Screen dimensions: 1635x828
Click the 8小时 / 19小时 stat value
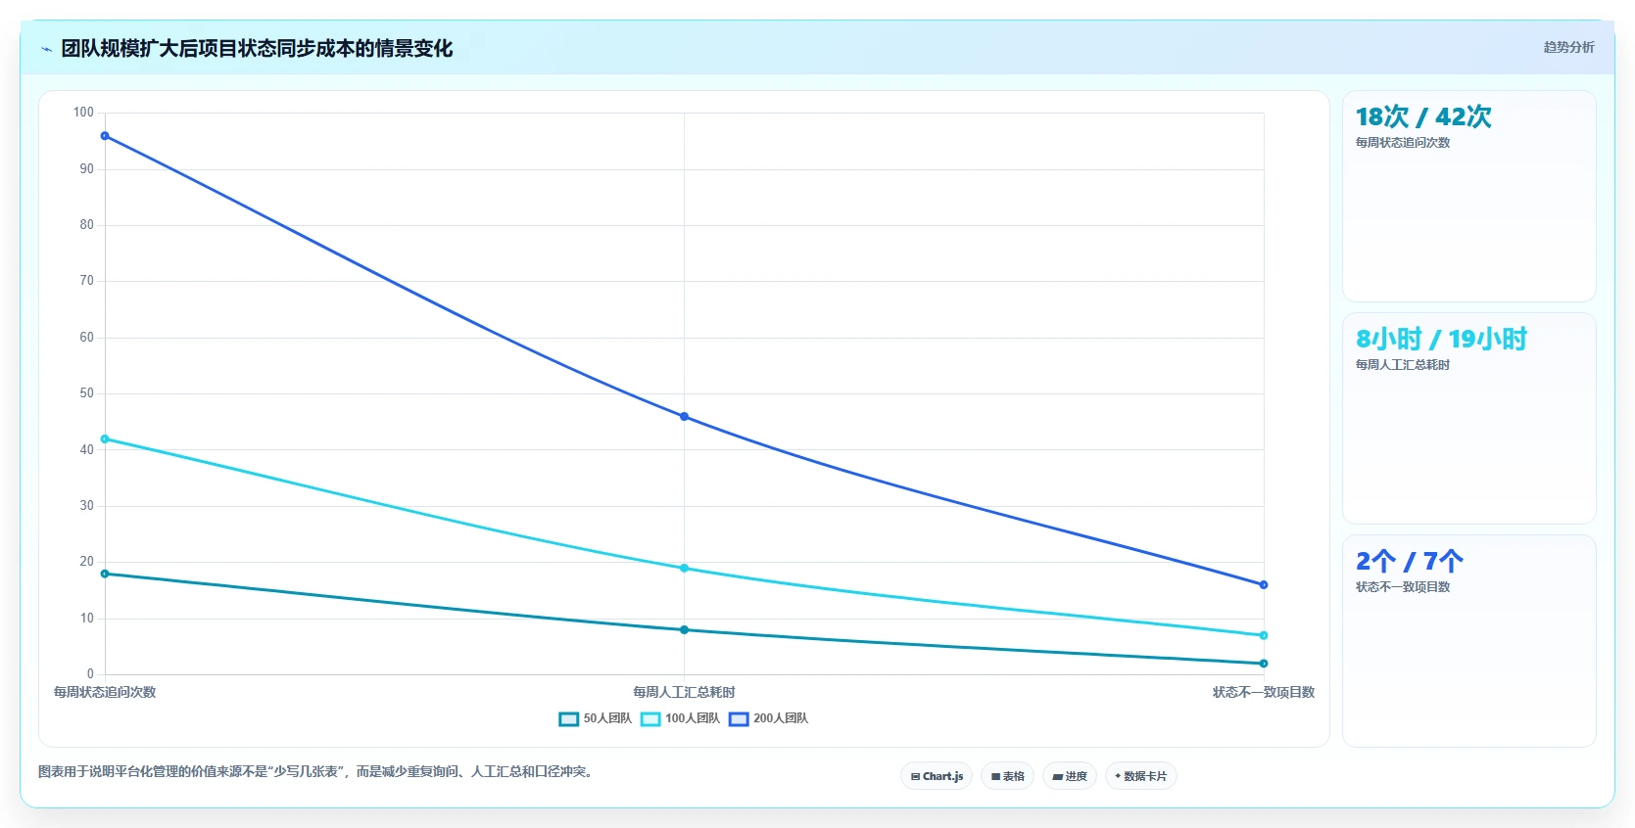click(1441, 340)
